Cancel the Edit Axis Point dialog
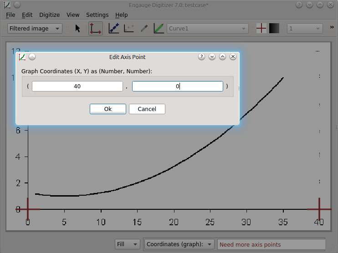 tap(147, 109)
